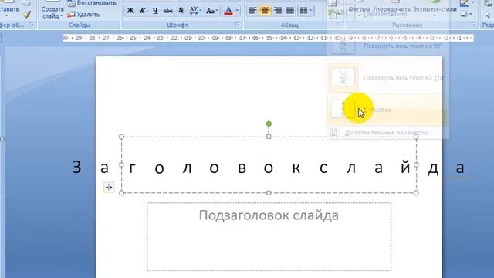Open Clipboard group dialog launcher
The image size is (494, 278).
[x=32, y=25]
